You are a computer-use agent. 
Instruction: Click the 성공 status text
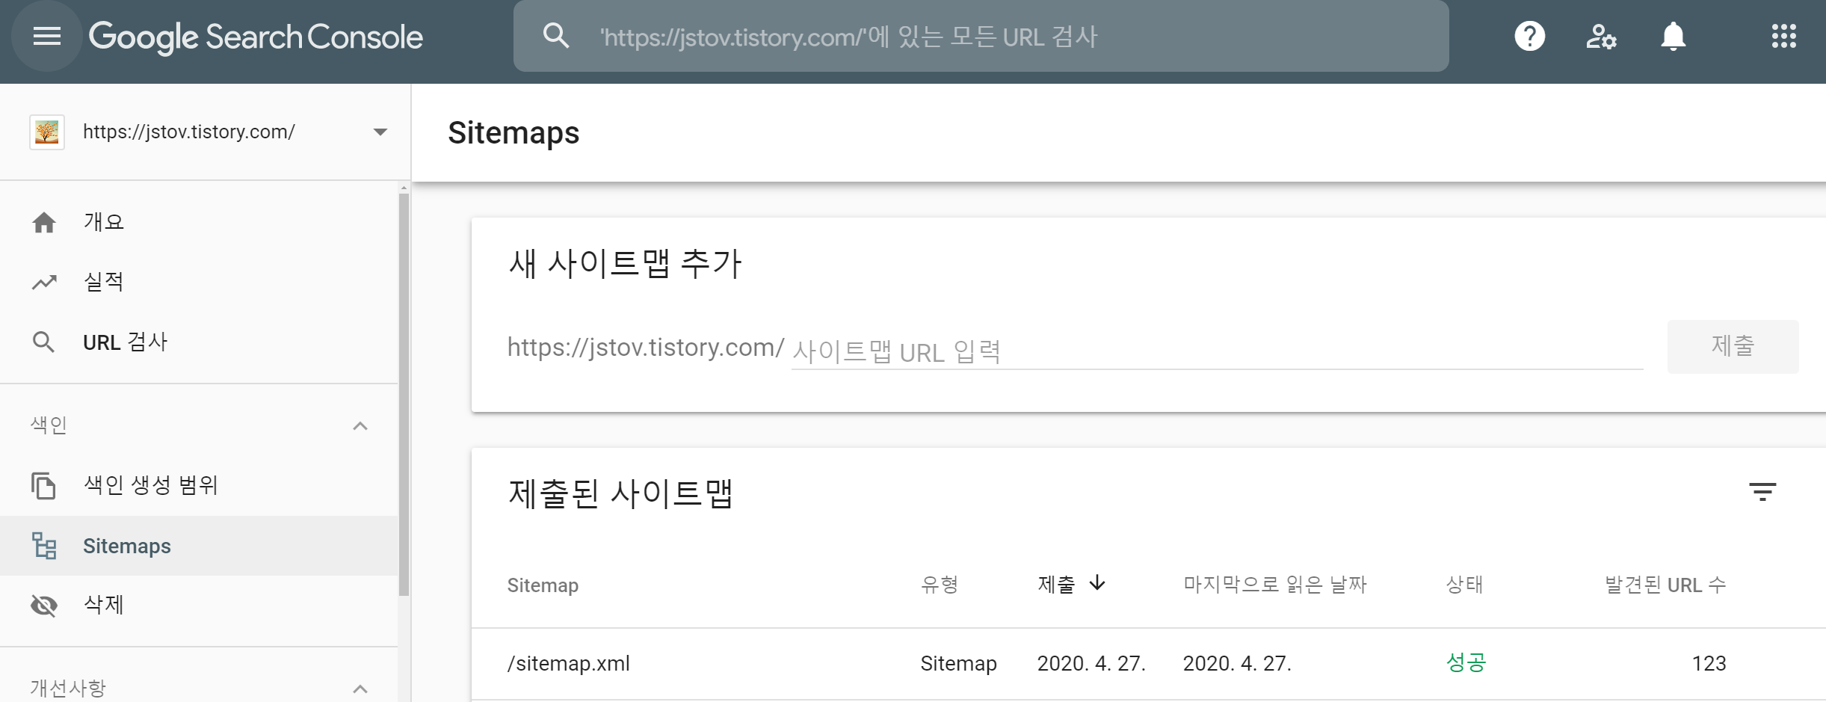click(x=1466, y=662)
